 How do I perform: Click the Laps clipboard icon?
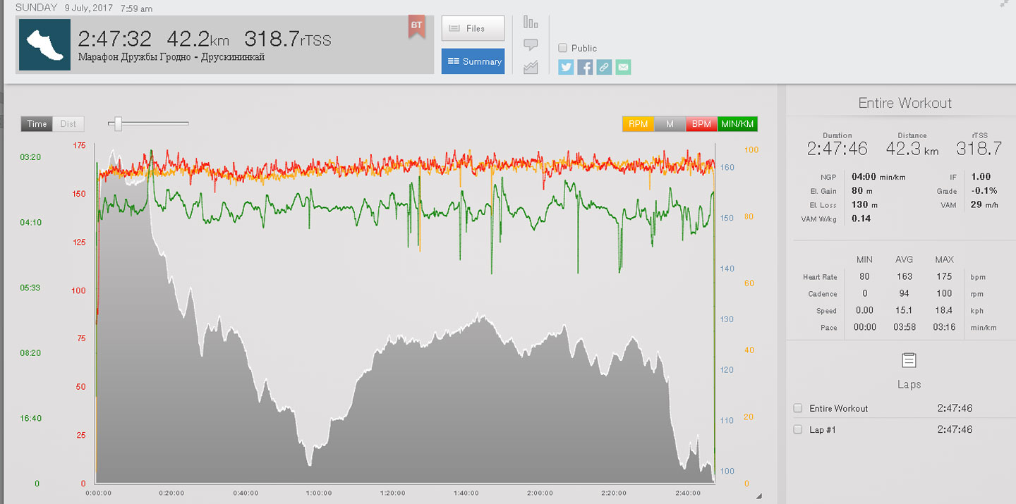coord(909,361)
